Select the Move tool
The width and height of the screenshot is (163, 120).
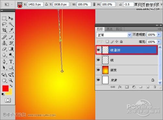pyautogui.click(x=11, y=18)
